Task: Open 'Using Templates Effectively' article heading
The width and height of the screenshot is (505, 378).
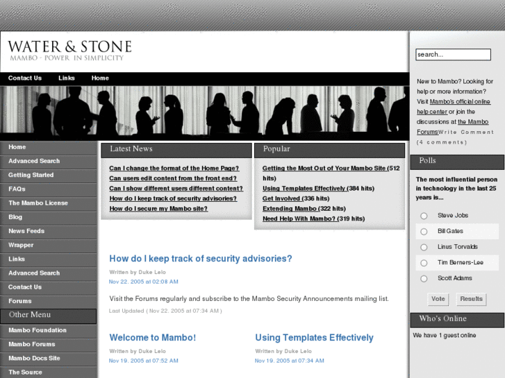Action: 315,338
